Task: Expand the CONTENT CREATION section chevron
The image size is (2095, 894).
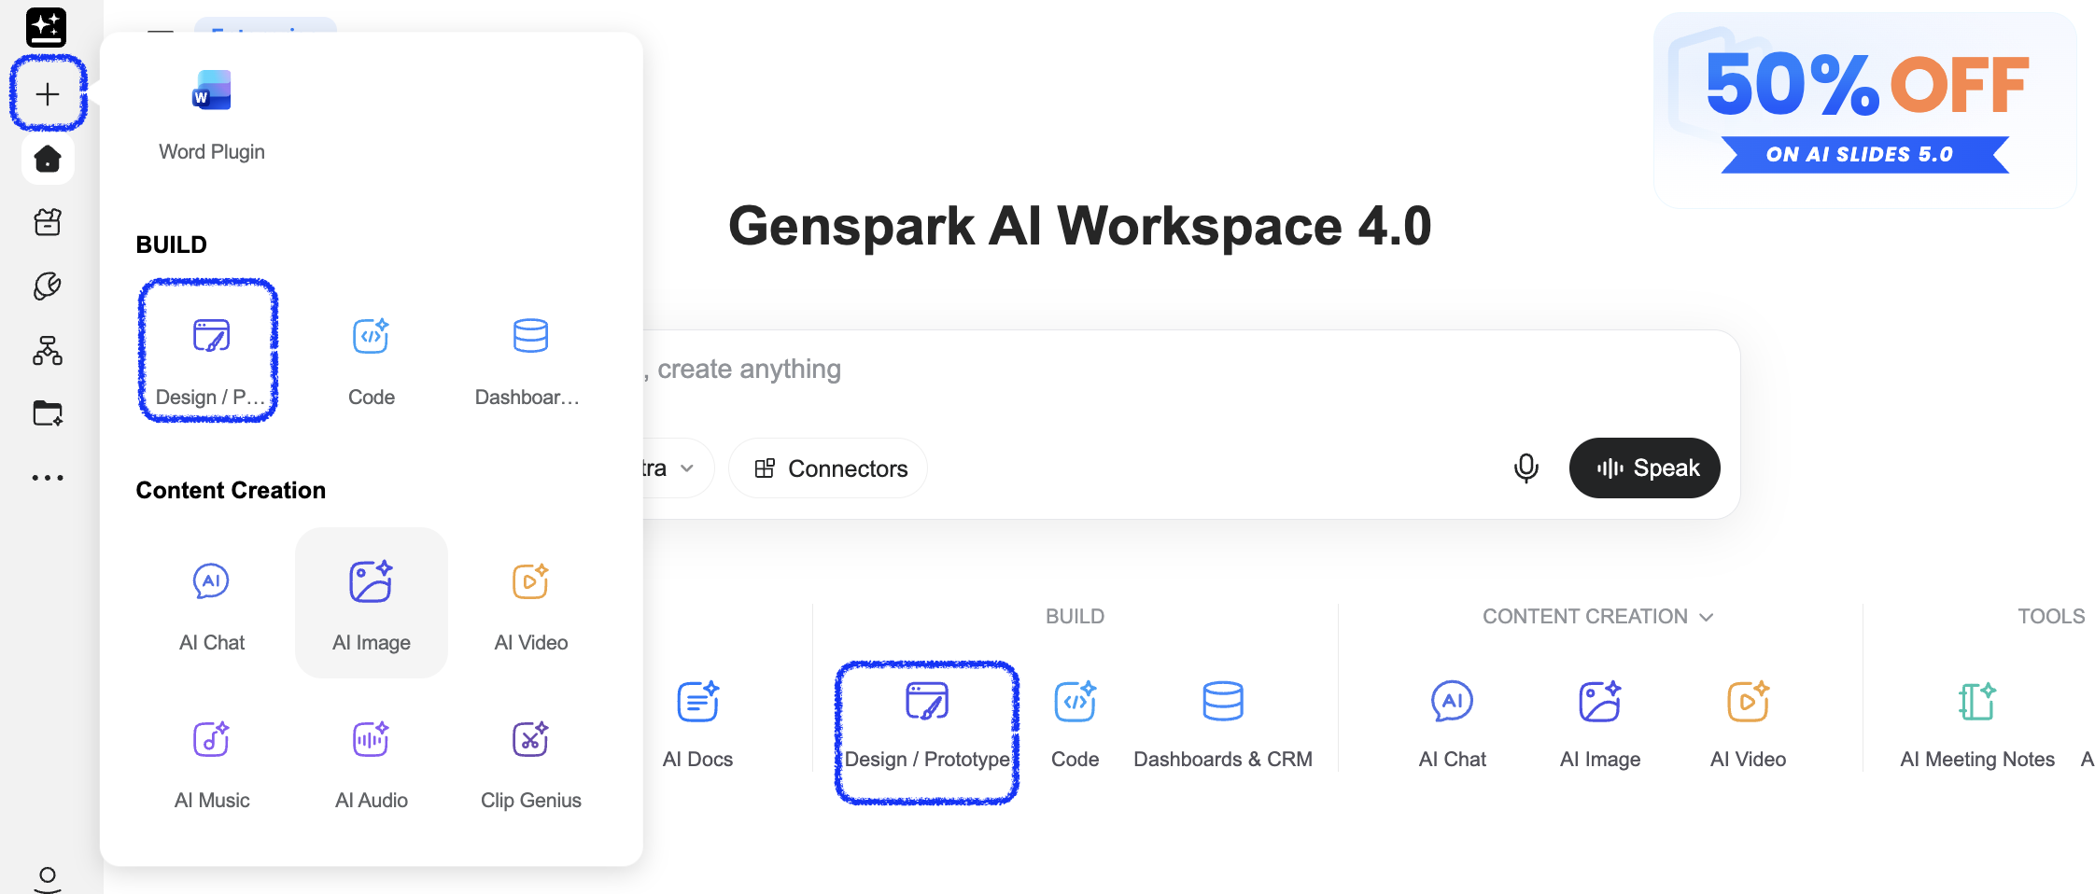Action: 1707,617
